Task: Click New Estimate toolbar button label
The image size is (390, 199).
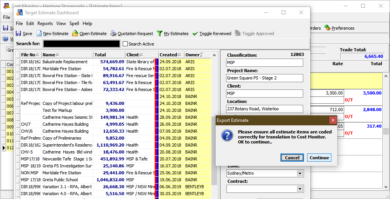Action: coord(56,34)
